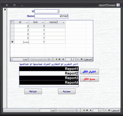This screenshot has width=123, height=116.
Task: Click the next-record arrow in the main form bottom navigator
Action: pos(91,110)
